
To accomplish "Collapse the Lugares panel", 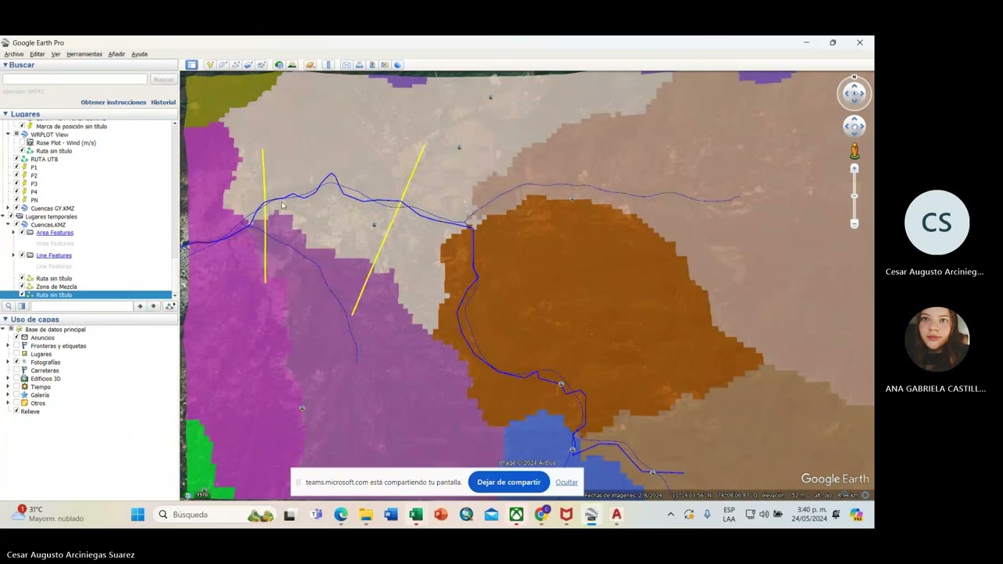I will [5, 114].
